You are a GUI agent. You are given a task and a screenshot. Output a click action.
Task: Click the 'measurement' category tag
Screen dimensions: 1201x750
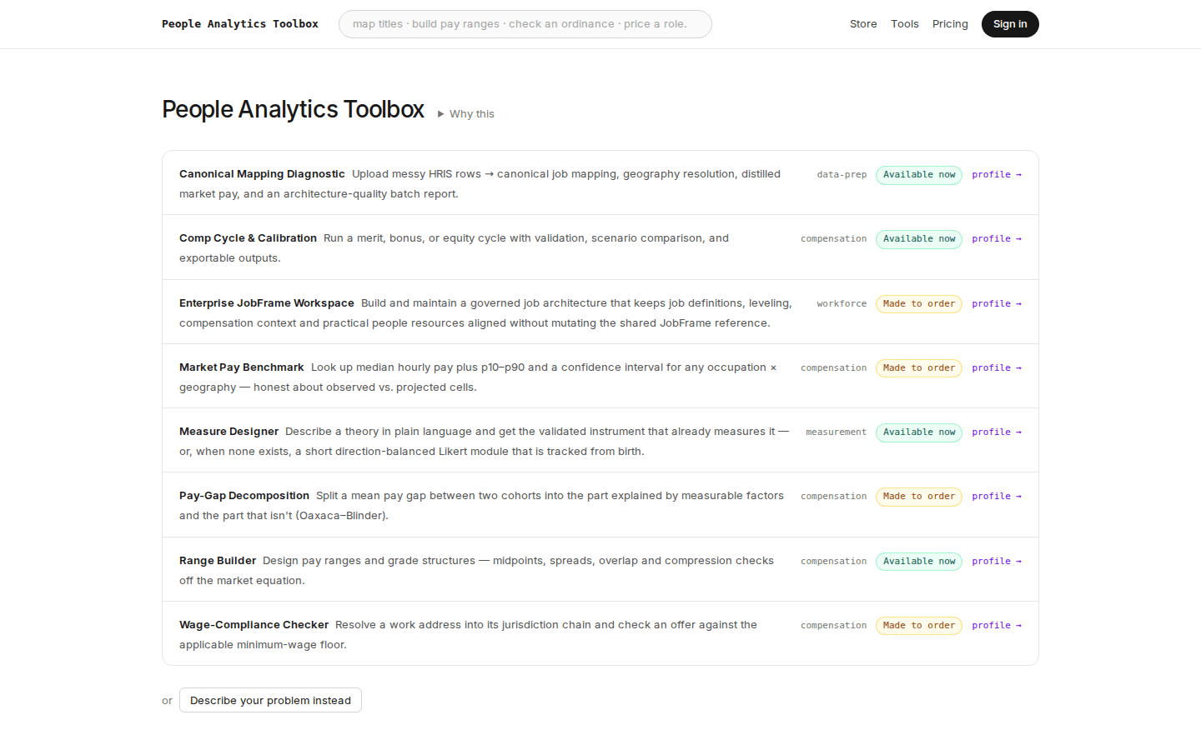pos(837,432)
